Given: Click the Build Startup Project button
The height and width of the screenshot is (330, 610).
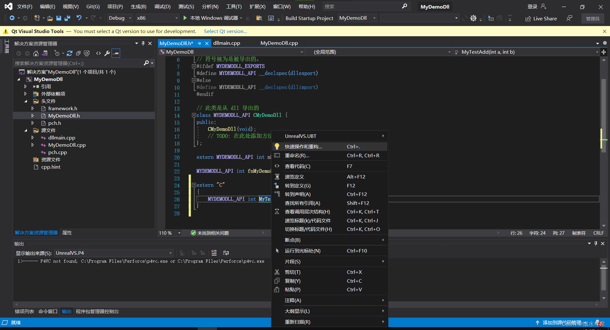Looking at the screenshot, I should coord(309,18).
